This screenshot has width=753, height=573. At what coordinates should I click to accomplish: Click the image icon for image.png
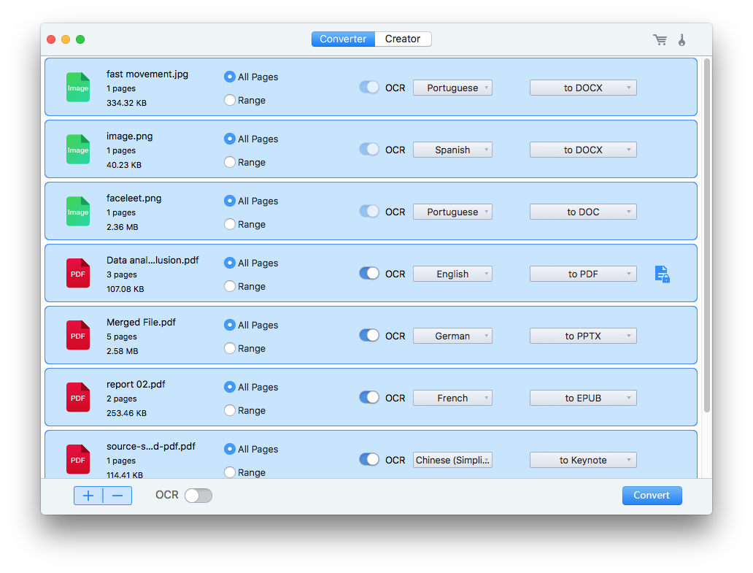(x=78, y=150)
